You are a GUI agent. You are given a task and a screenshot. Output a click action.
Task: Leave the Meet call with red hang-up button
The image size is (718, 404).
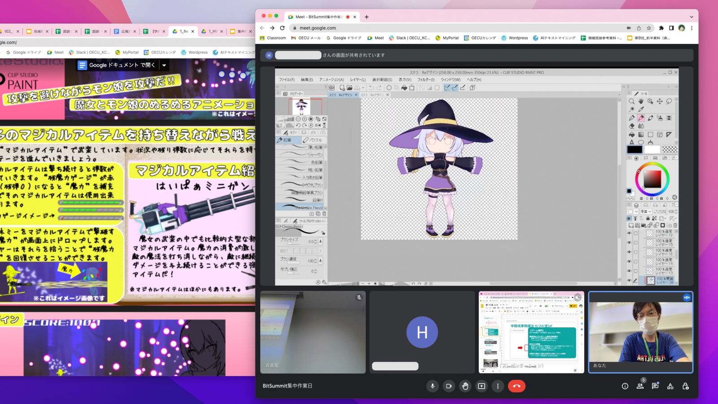pyautogui.click(x=517, y=386)
